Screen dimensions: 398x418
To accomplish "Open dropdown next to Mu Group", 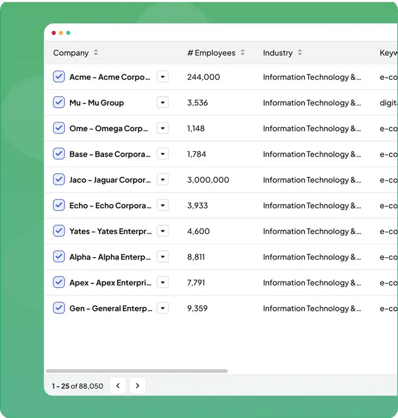I will [162, 103].
